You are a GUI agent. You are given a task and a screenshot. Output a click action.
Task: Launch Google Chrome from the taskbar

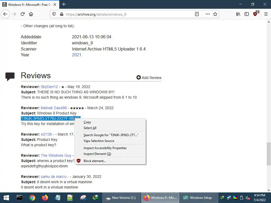pyautogui.click(x=32, y=198)
